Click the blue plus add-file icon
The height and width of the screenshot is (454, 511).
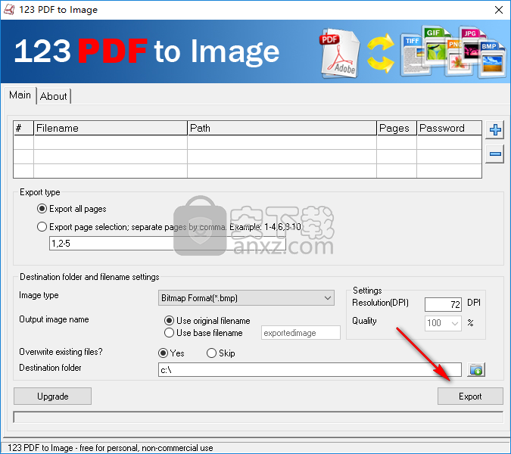coord(494,130)
